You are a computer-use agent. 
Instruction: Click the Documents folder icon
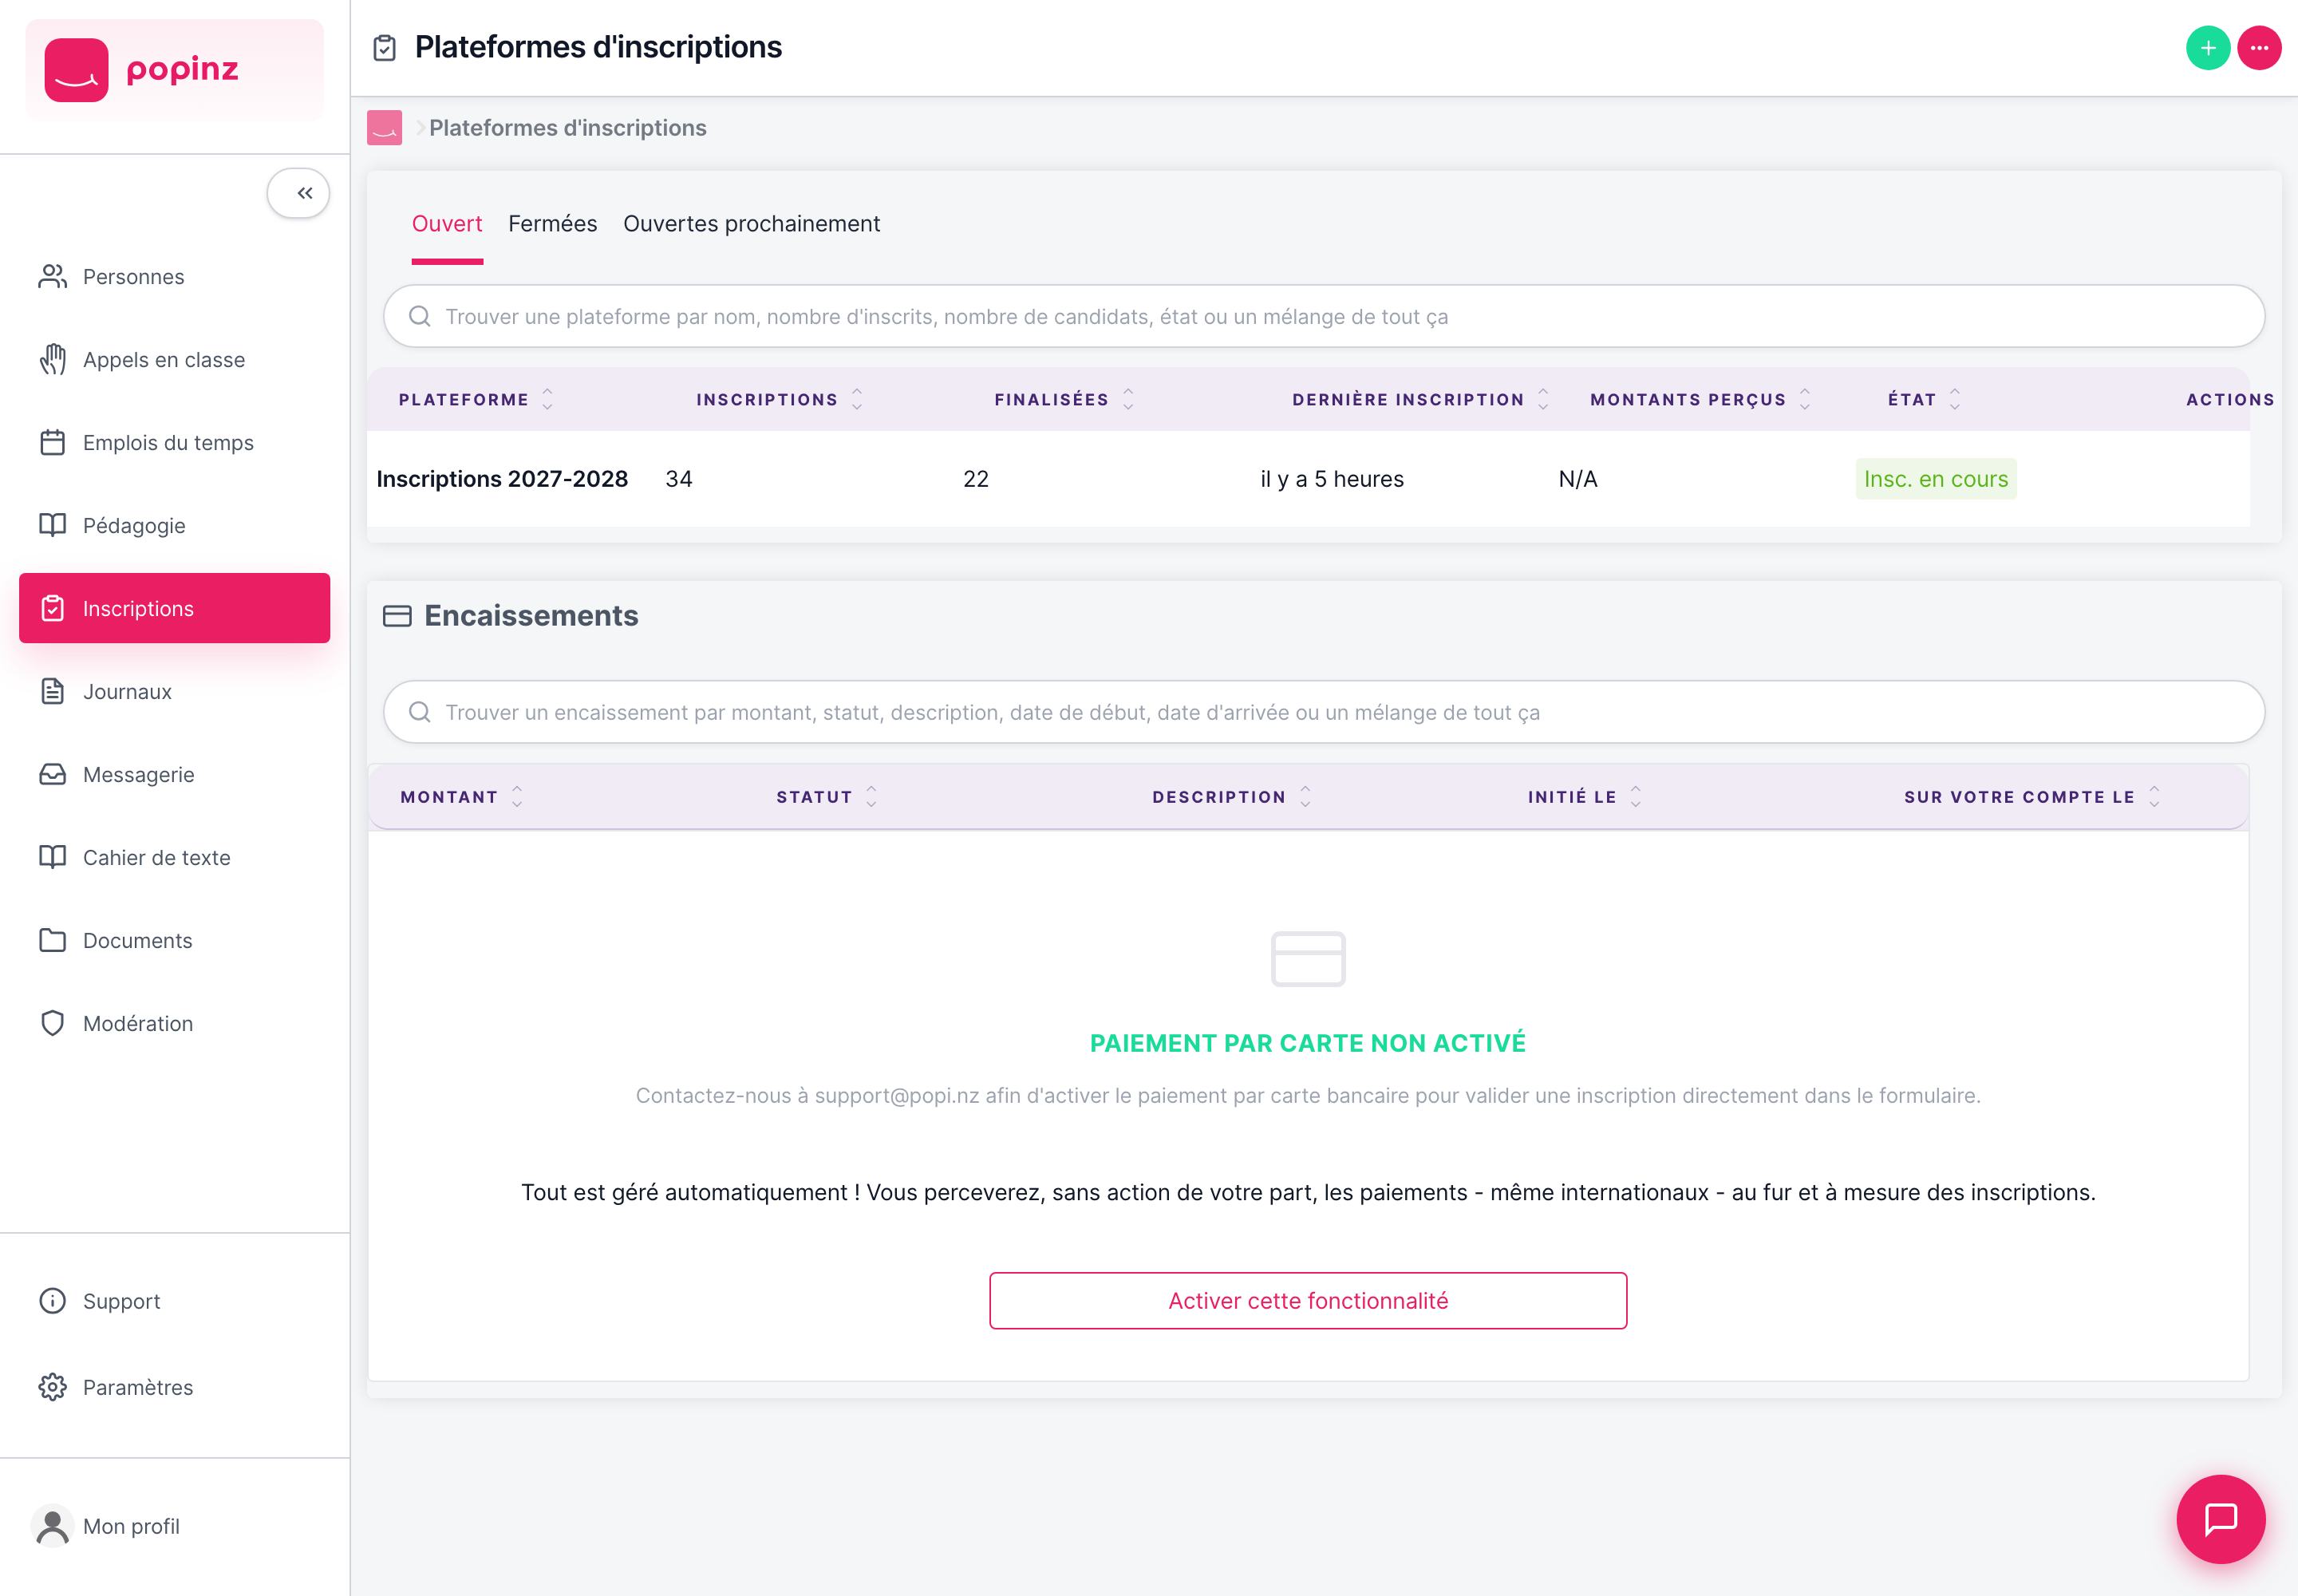tap(52, 940)
